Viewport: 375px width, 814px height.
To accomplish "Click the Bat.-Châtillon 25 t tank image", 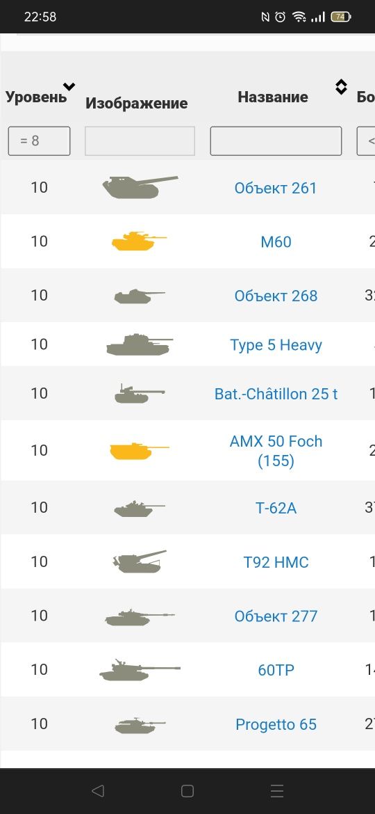I will point(140,394).
